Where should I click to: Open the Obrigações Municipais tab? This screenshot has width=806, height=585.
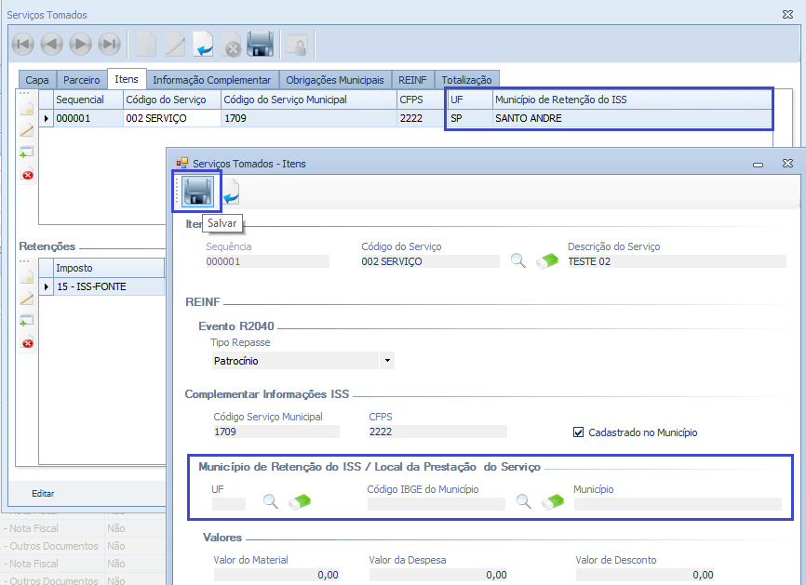point(334,80)
